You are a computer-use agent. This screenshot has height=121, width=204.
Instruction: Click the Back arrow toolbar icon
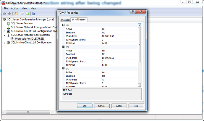point(4,14)
